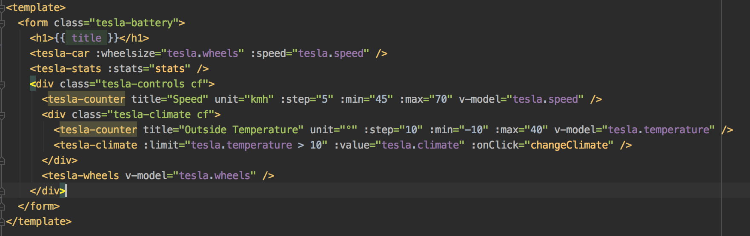This screenshot has height=236, width=750.
Task: Click v-model "tesla.speed" on Speed counter line
Action: click(x=545, y=99)
